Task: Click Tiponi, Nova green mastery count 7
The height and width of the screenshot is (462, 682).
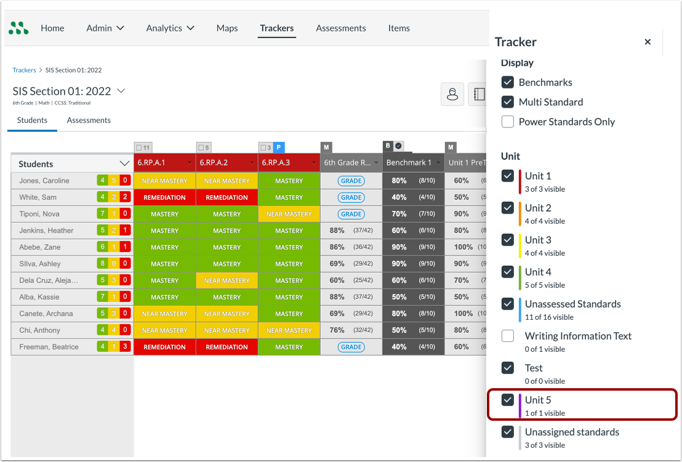Action: [103, 213]
